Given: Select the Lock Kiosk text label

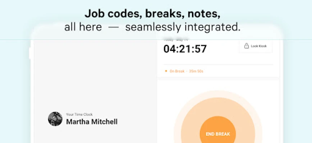Looking at the screenshot, I should click(x=259, y=46).
